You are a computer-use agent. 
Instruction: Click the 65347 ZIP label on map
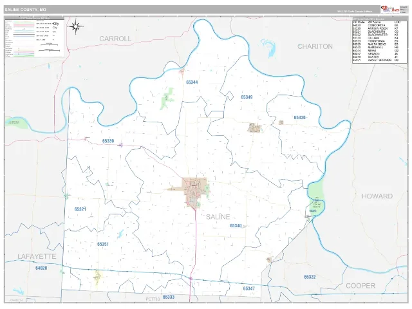[249, 288]
